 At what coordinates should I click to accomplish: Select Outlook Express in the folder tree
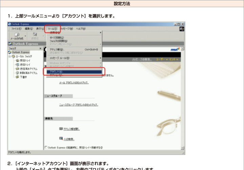click(x=21, y=52)
